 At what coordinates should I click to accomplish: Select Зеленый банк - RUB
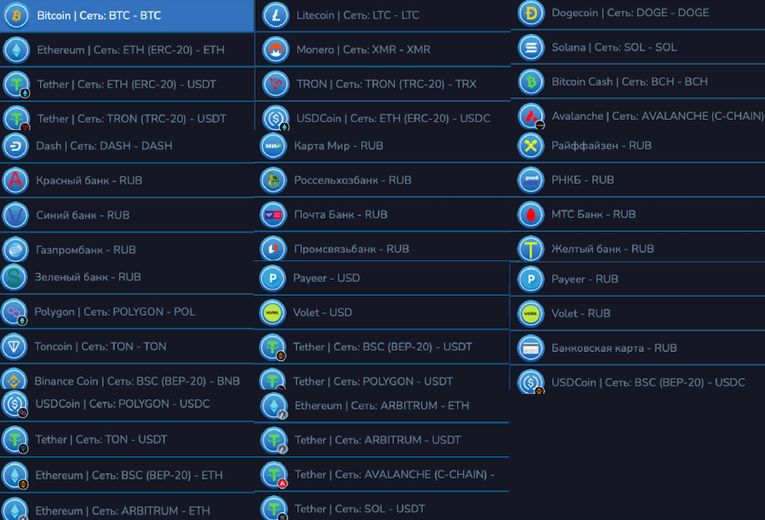coord(127,278)
